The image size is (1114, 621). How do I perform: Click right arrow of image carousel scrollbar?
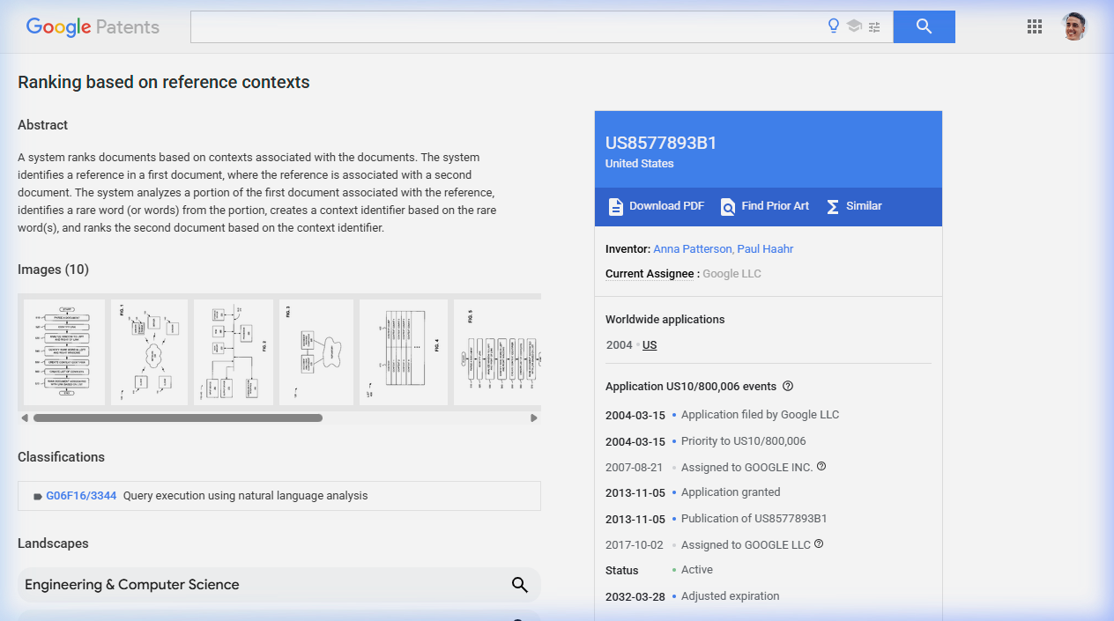coord(534,418)
